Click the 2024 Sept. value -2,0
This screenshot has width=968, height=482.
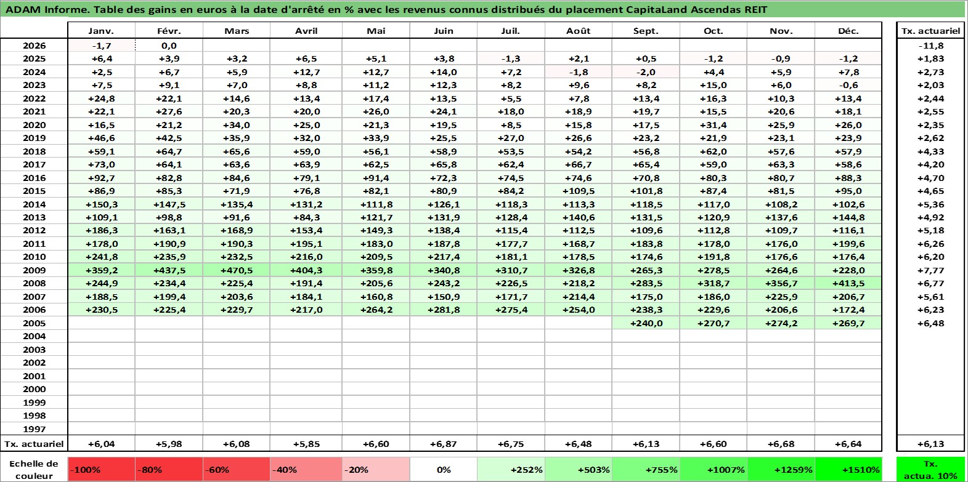coord(646,72)
